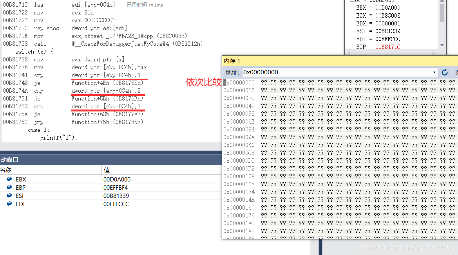Select the EDI value 00EFFCCC in auto window
This screenshot has width=458, height=255.
116,204
